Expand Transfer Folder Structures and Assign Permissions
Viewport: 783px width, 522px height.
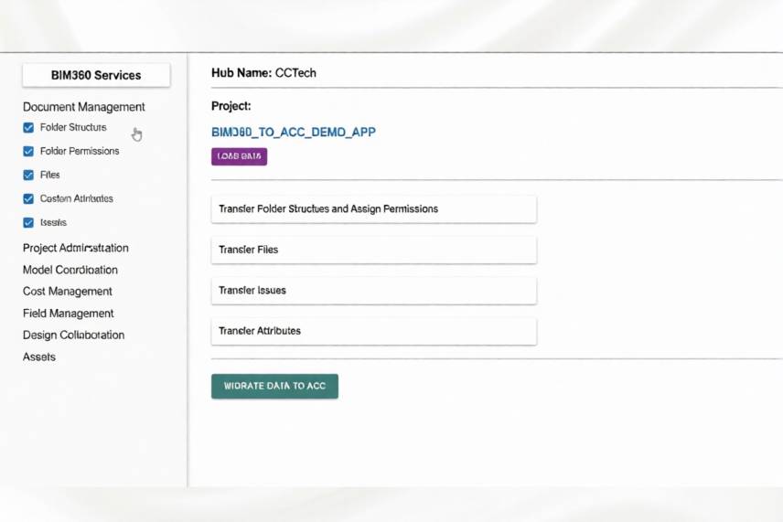[374, 209]
